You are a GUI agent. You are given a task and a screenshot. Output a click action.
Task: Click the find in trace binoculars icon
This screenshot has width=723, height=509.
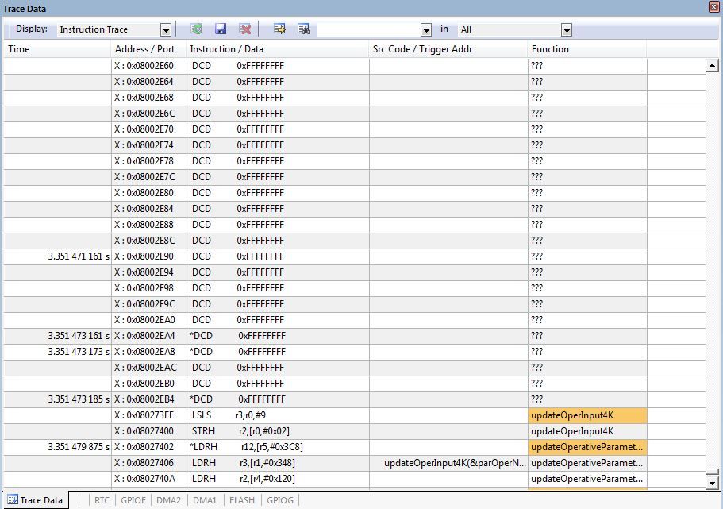303,29
